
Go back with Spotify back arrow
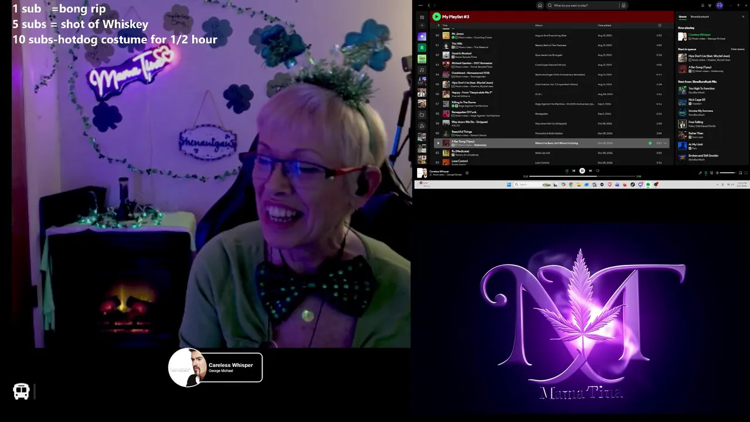(x=429, y=5)
